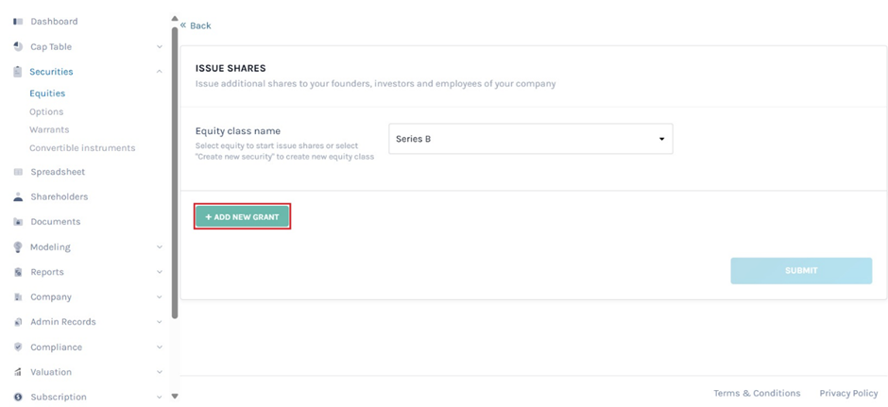Screen dimensions: 888x407
Task: Click the Shareholders person icon
Action: click(x=18, y=197)
